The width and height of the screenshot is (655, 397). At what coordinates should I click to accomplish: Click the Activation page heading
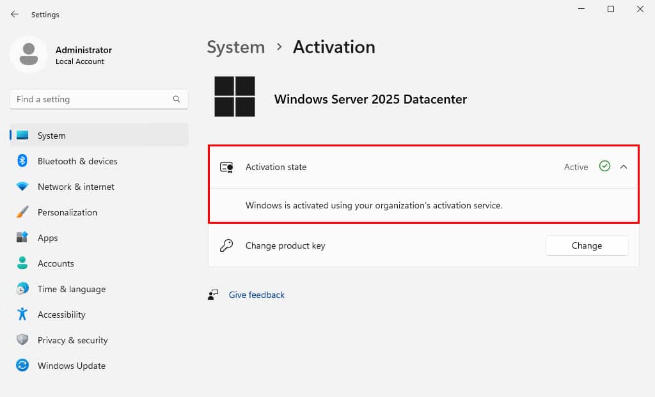coord(334,47)
